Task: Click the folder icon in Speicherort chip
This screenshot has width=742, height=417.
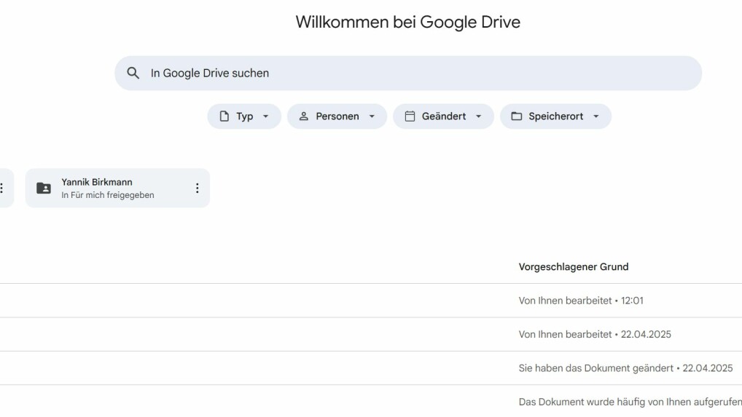Action: [517, 116]
